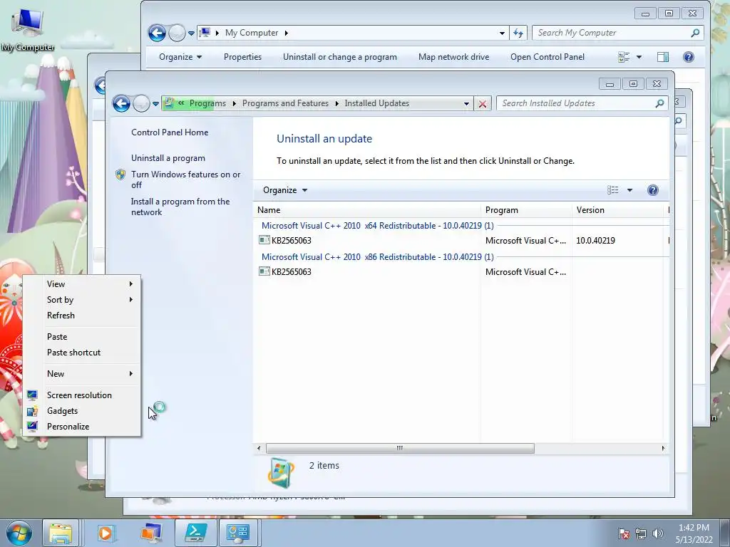This screenshot has height=547, width=730.
Task: Open Install a program from the network
Action: (180, 207)
